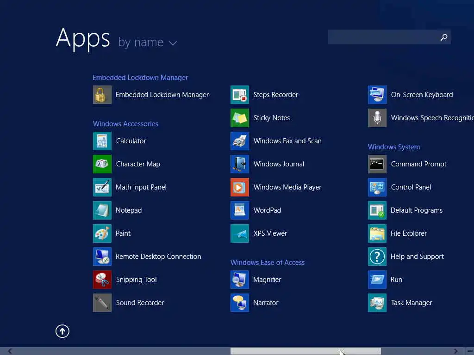Select the Windows Accessories group heading

click(x=125, y=124)
